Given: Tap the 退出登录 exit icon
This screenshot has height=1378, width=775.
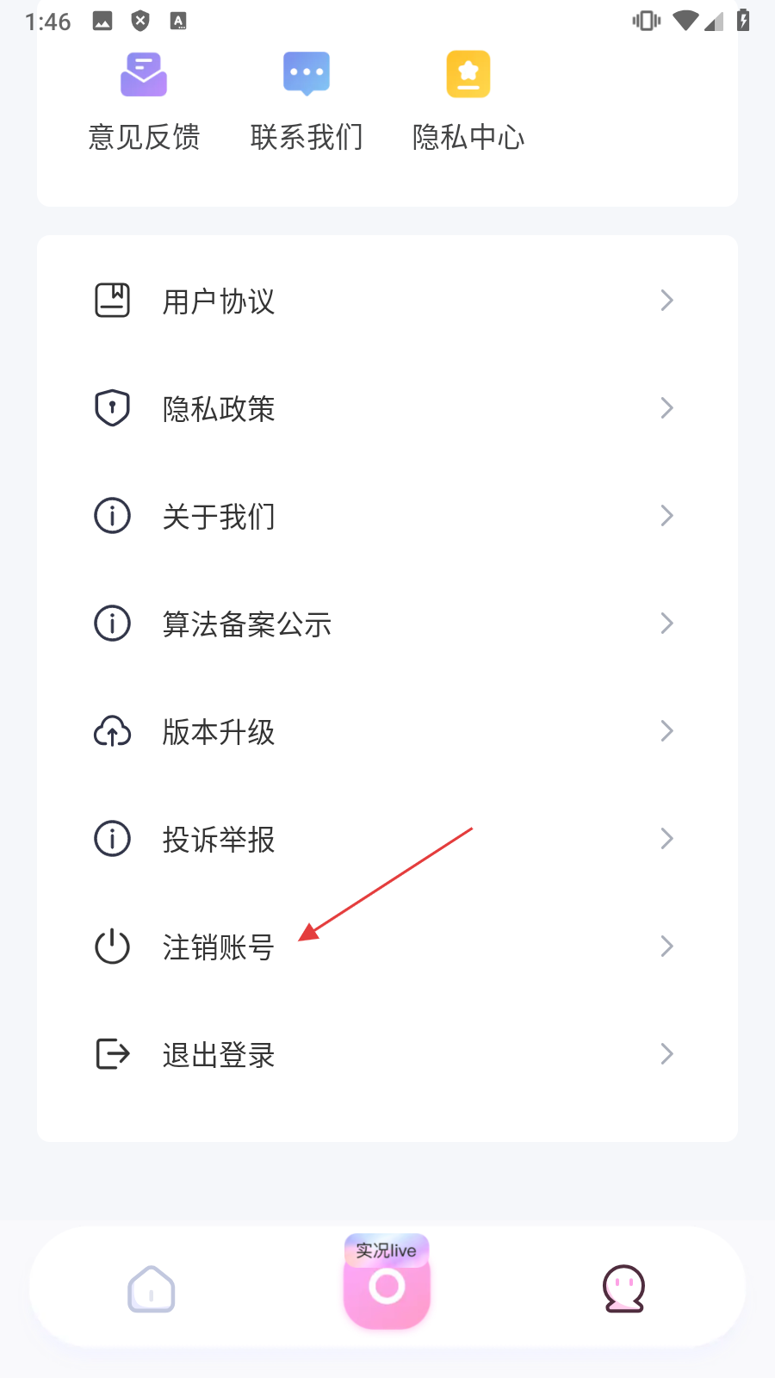Looking at the screenshot, I should (112, 1054).
